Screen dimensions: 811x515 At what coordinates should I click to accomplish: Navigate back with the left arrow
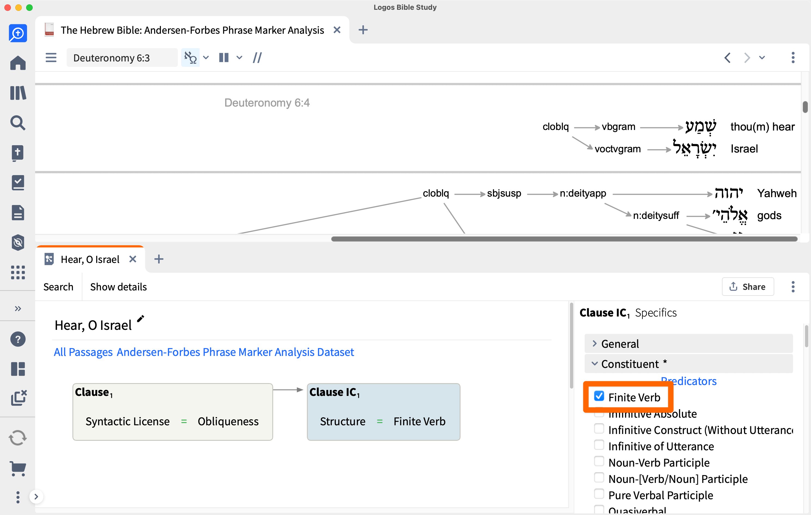[727, 58]
